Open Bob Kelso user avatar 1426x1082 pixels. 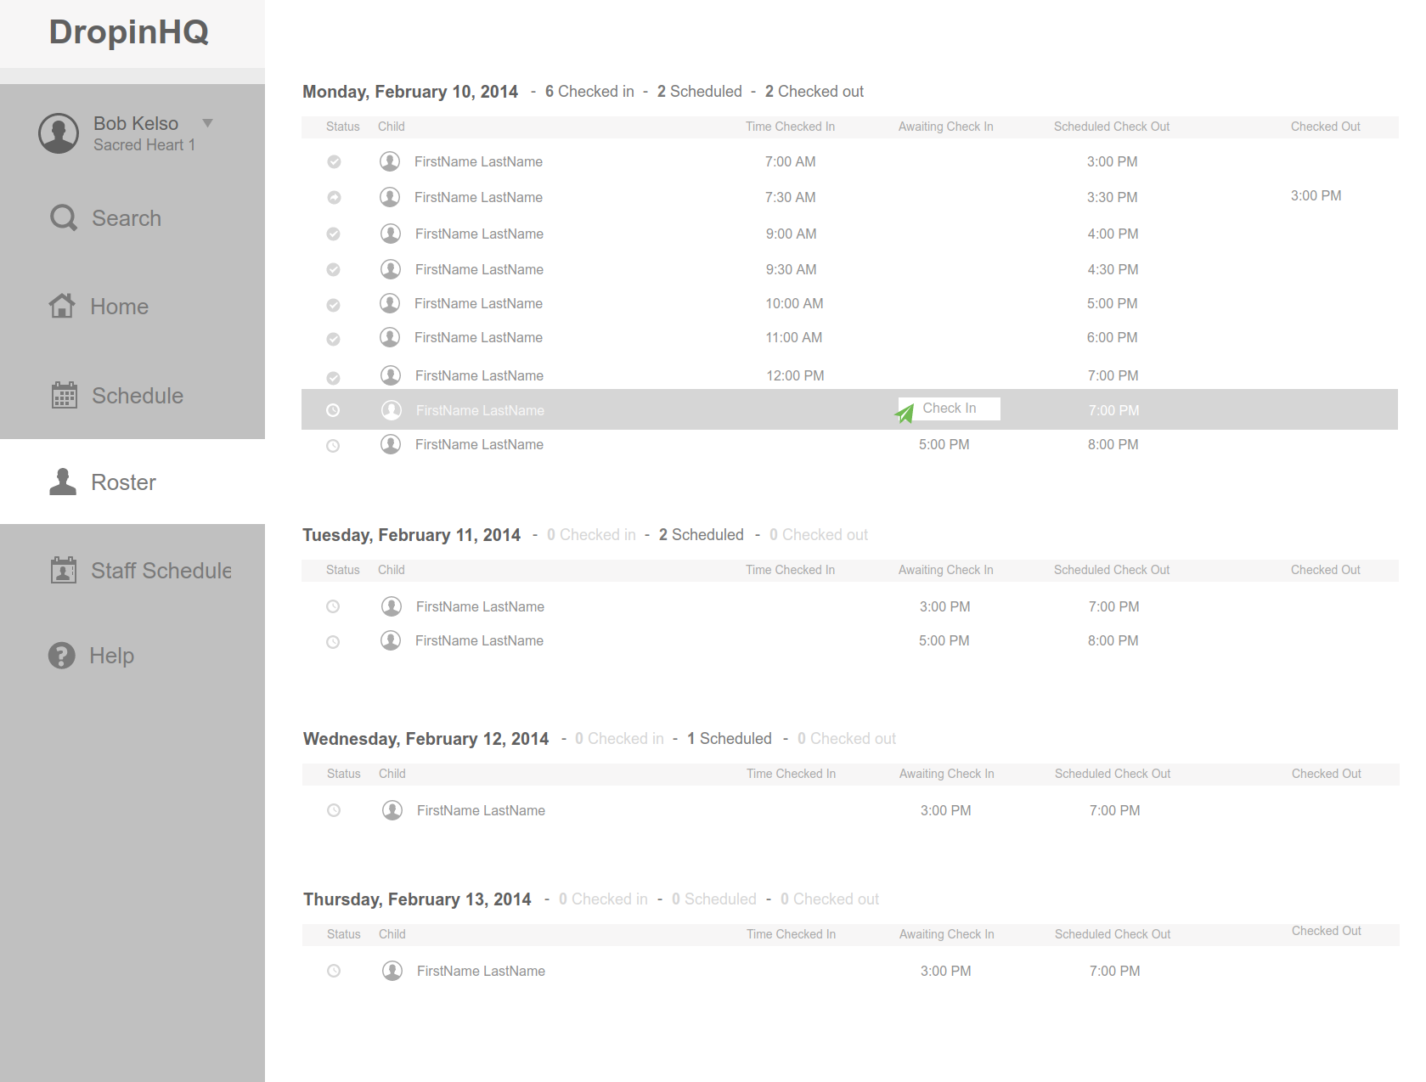[59, 133]
